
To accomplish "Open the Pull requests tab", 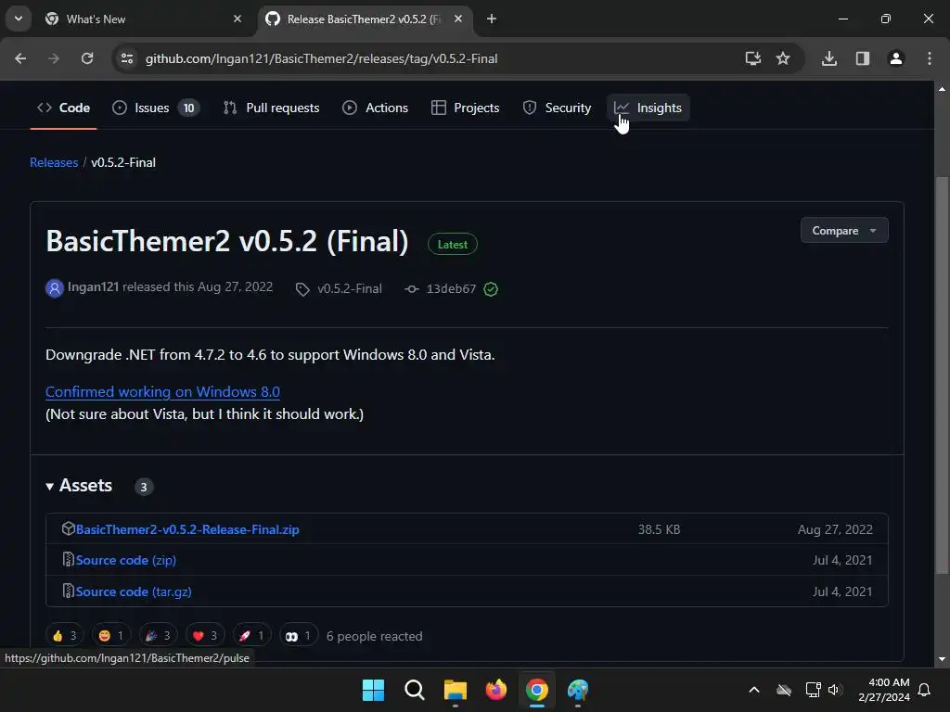I will tap(272, 108).
